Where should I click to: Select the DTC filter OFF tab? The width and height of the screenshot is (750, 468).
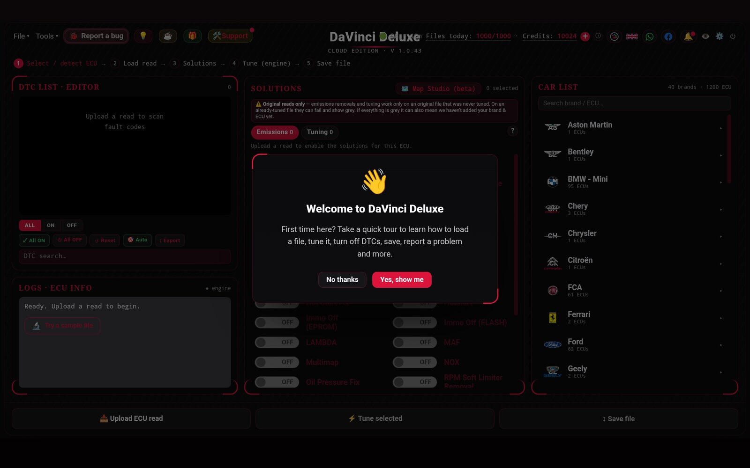click(72, 225)
